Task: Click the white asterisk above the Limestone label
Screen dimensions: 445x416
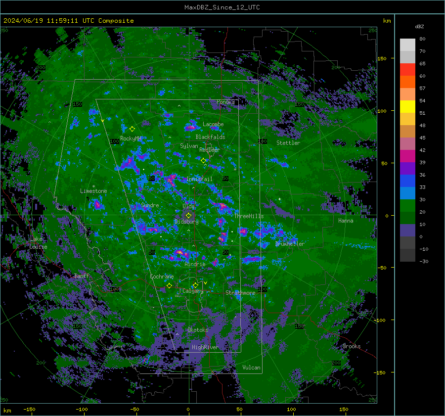Action: [93, 186]
